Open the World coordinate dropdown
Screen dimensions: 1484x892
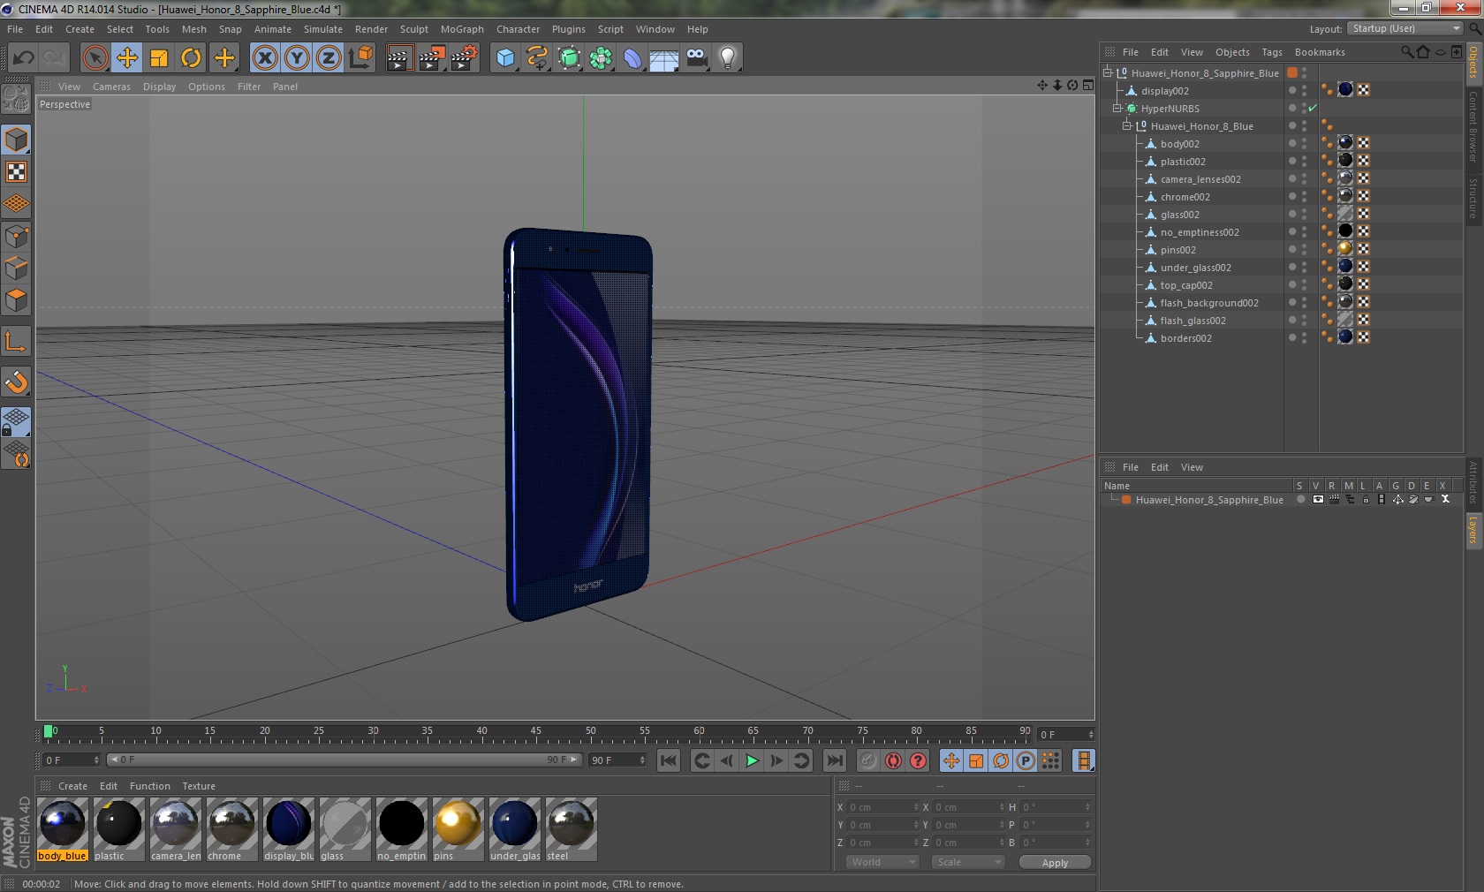tap(882, 862)
